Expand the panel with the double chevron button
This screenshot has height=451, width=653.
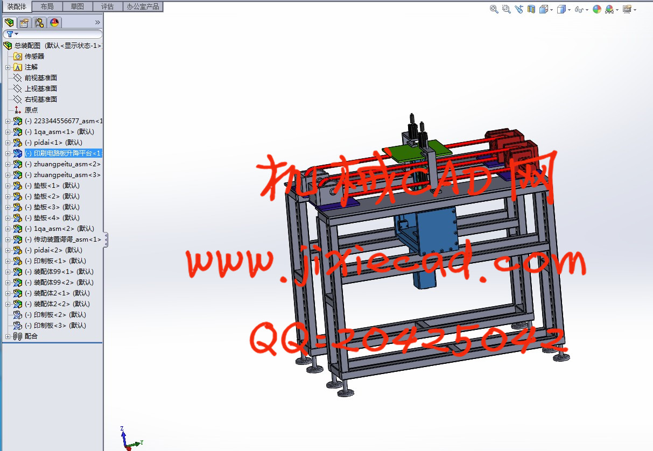[97, 23]
